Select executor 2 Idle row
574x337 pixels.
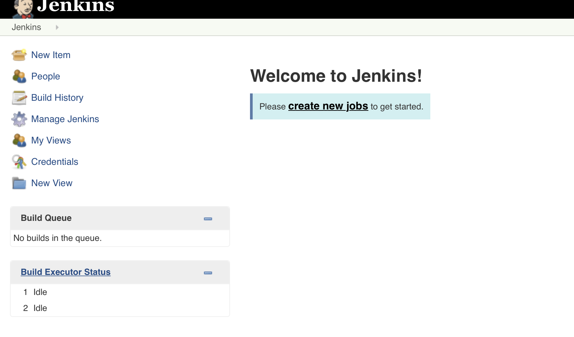(120, 308)
